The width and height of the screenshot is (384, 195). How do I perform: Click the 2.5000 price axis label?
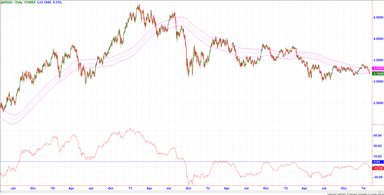click(378, 103)
